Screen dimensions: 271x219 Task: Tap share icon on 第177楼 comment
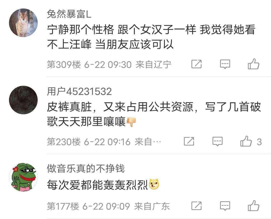[x=196, y=206]
